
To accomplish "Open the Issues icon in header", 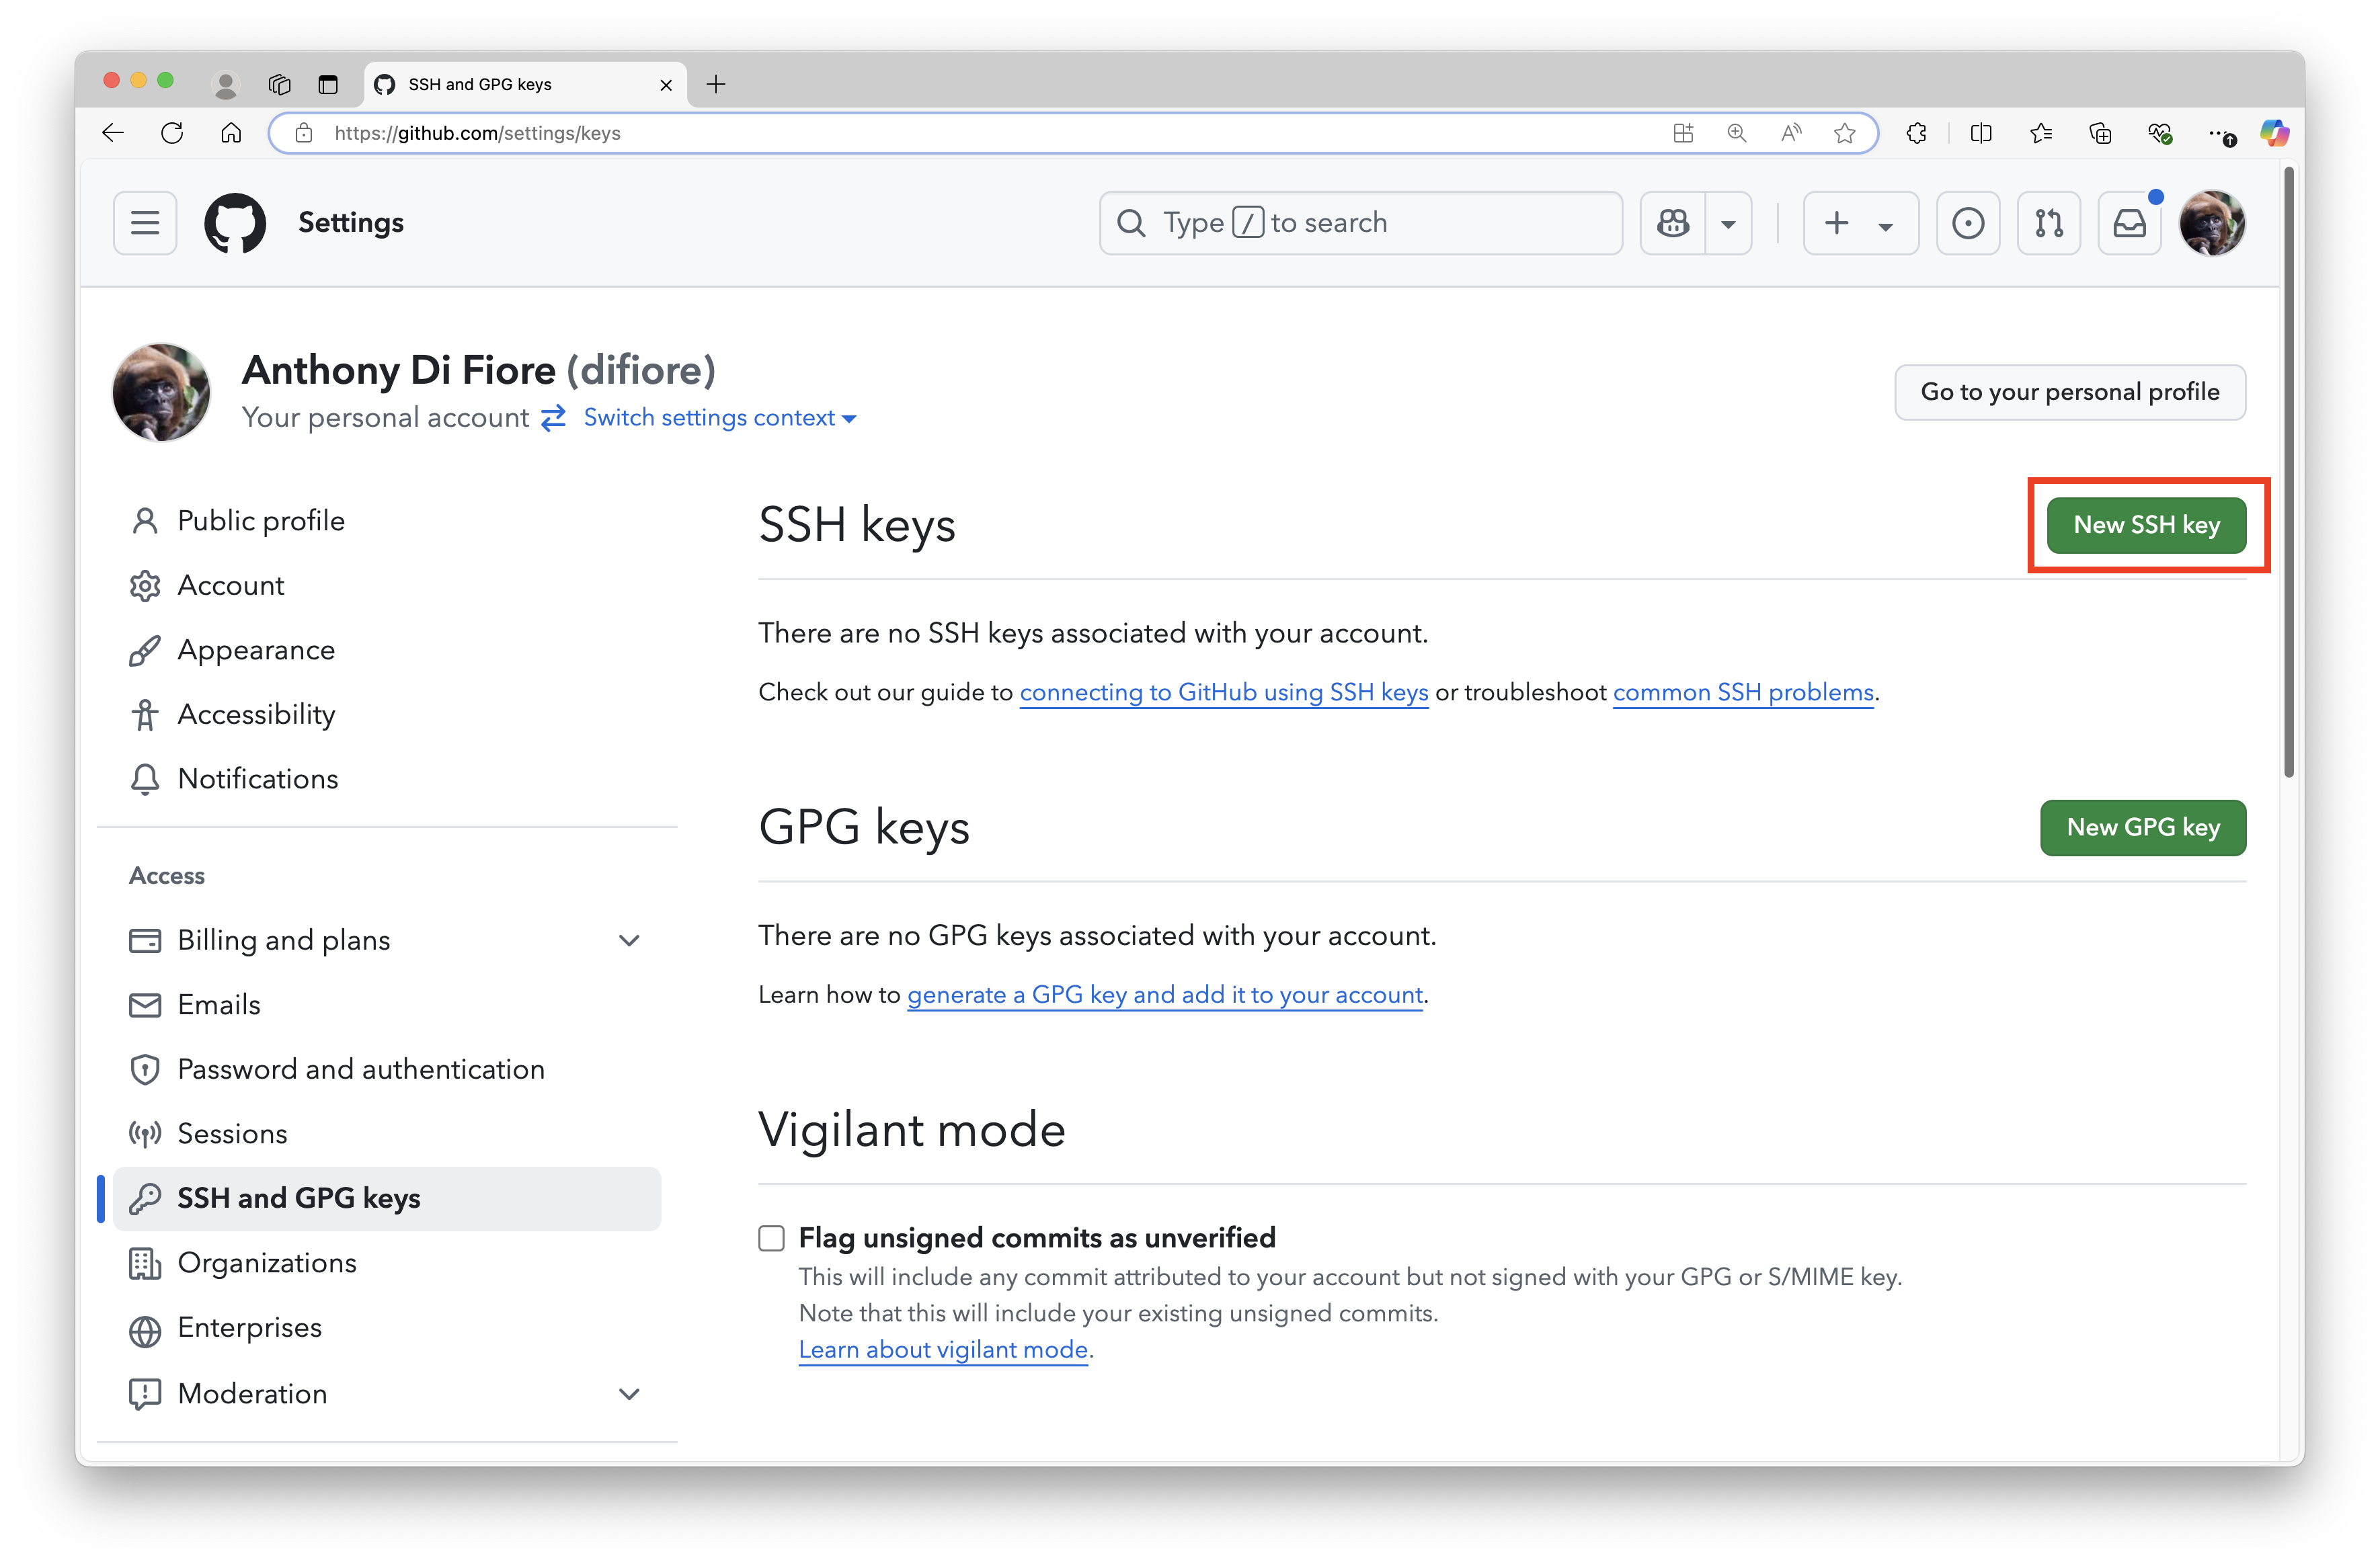I will 1967,222.
